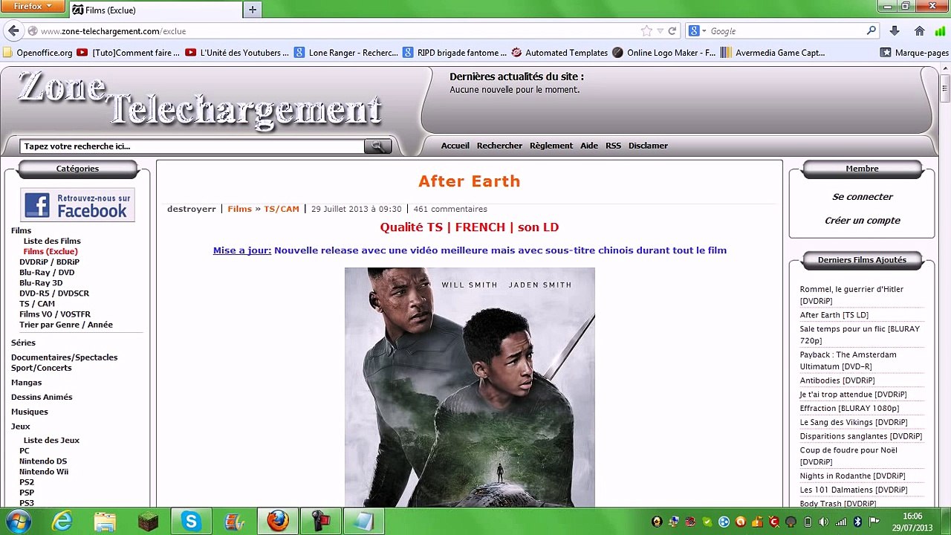Bookmark this page with the star icon

[x=646, y=31]
